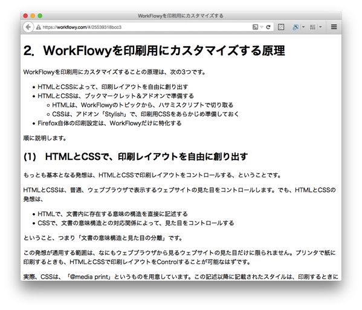The width and height of the screenshot is (362, 310).
Task: Expand dropdown arrow beside the grid add-on
Action: click(320, 27)
